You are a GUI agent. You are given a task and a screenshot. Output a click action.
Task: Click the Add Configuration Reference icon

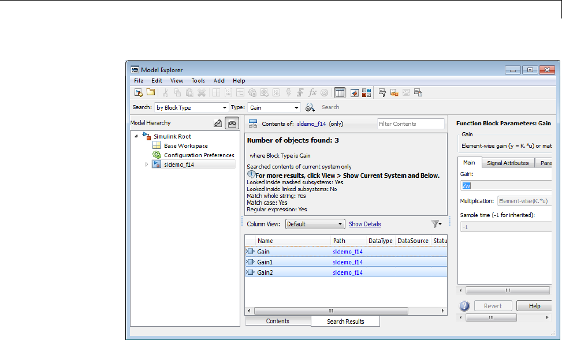(x=264, y=93)
